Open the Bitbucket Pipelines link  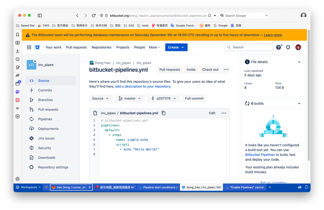260,155
